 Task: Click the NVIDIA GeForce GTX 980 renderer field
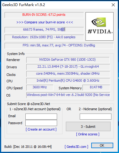[x=68, y=60]
